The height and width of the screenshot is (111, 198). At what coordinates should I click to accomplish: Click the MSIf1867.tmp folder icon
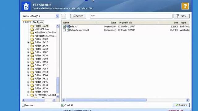pyautogui.click(x=32, y=29)
